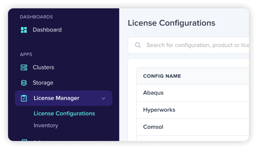Open Clusters in the sidebar

[x=44, y=67]
